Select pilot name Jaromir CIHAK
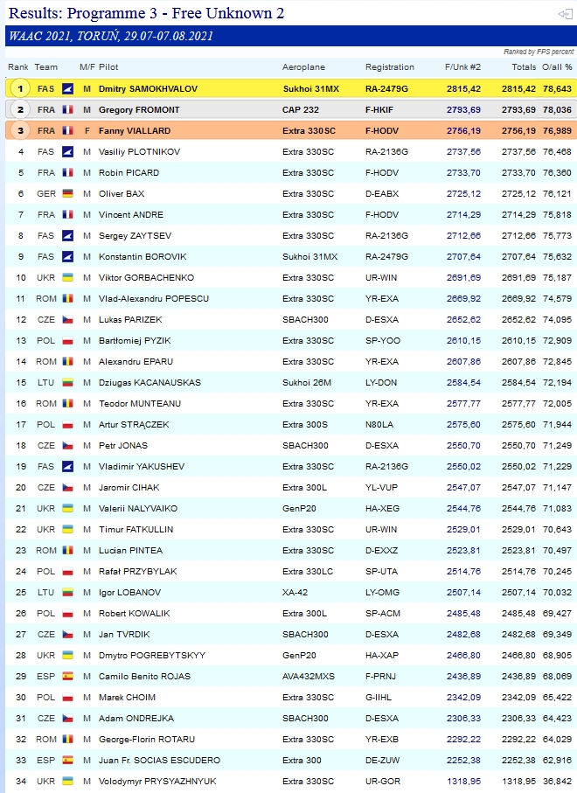Viewport: 577px width, 793px height. (x=129, y=488)
